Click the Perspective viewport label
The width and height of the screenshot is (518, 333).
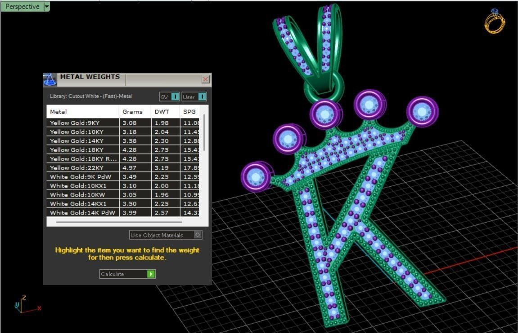click(x=22, y=6)
